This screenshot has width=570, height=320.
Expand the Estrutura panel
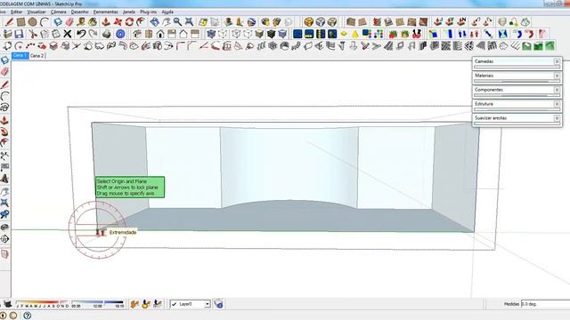[x=557, y=104]
